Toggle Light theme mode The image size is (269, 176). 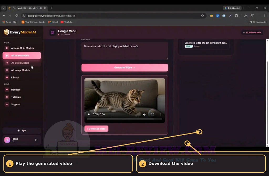click(x=22, y=131)
